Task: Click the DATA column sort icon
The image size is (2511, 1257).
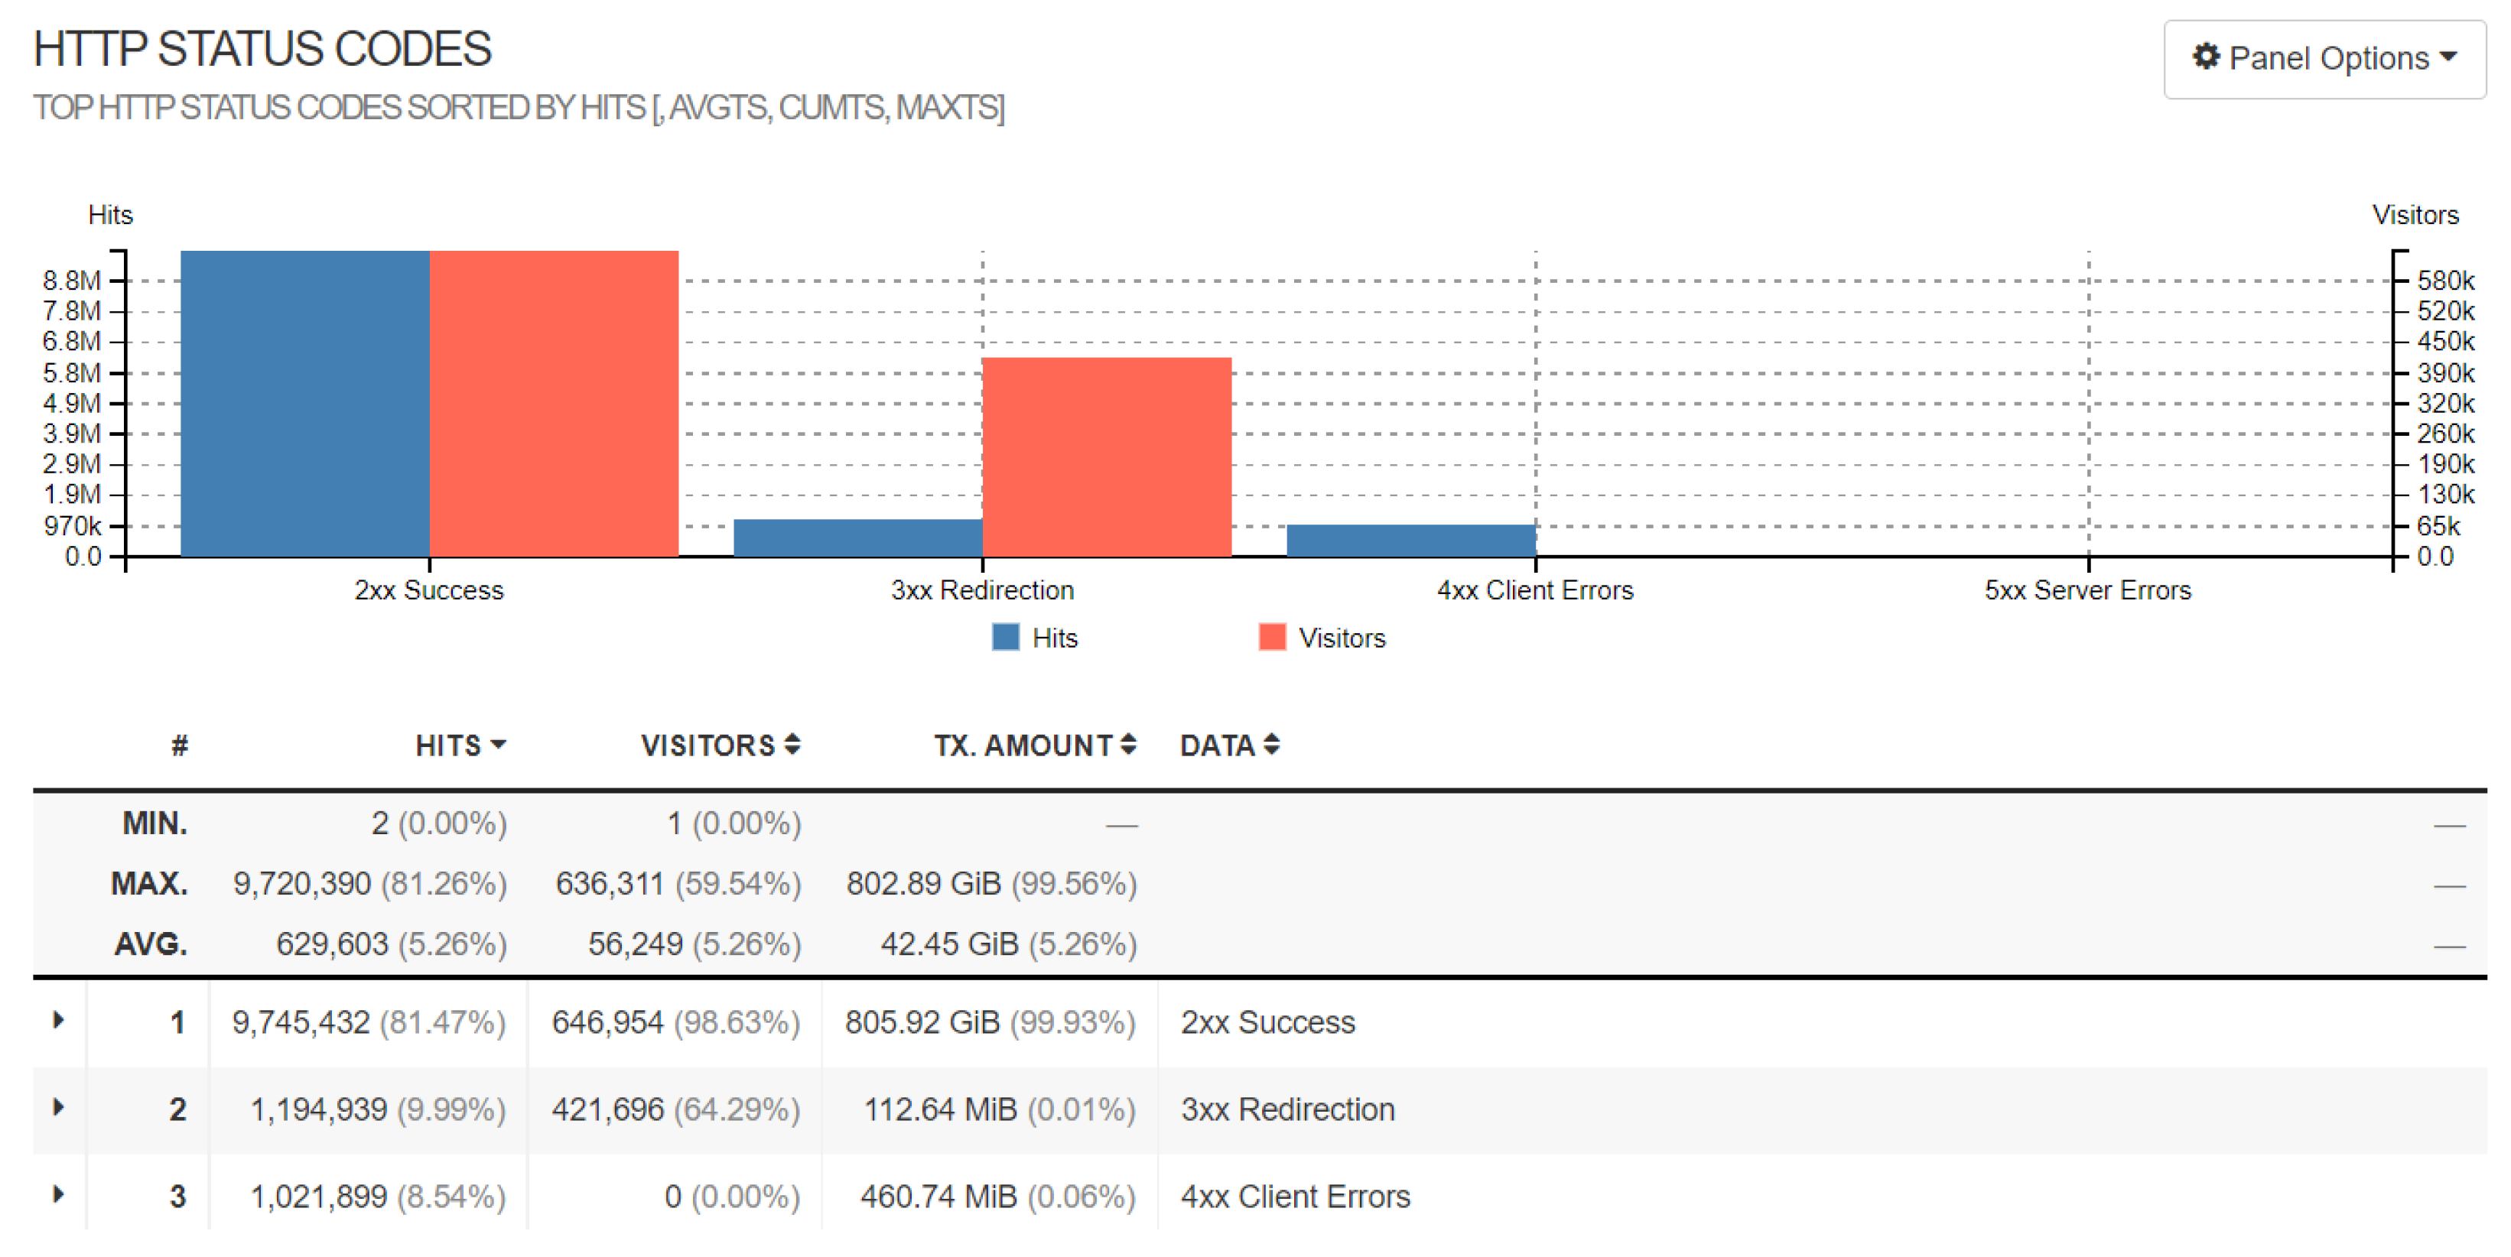Action: click(x=1271, y=745)
